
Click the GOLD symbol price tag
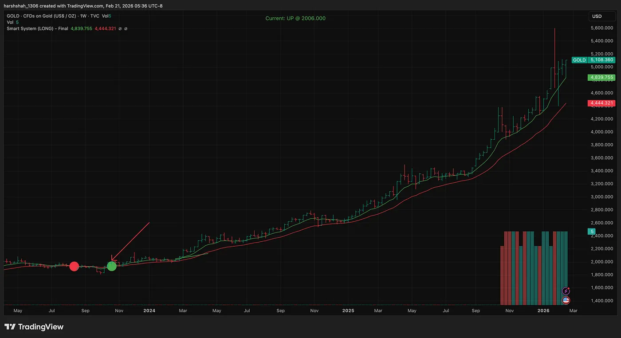[x=579, y=60]
